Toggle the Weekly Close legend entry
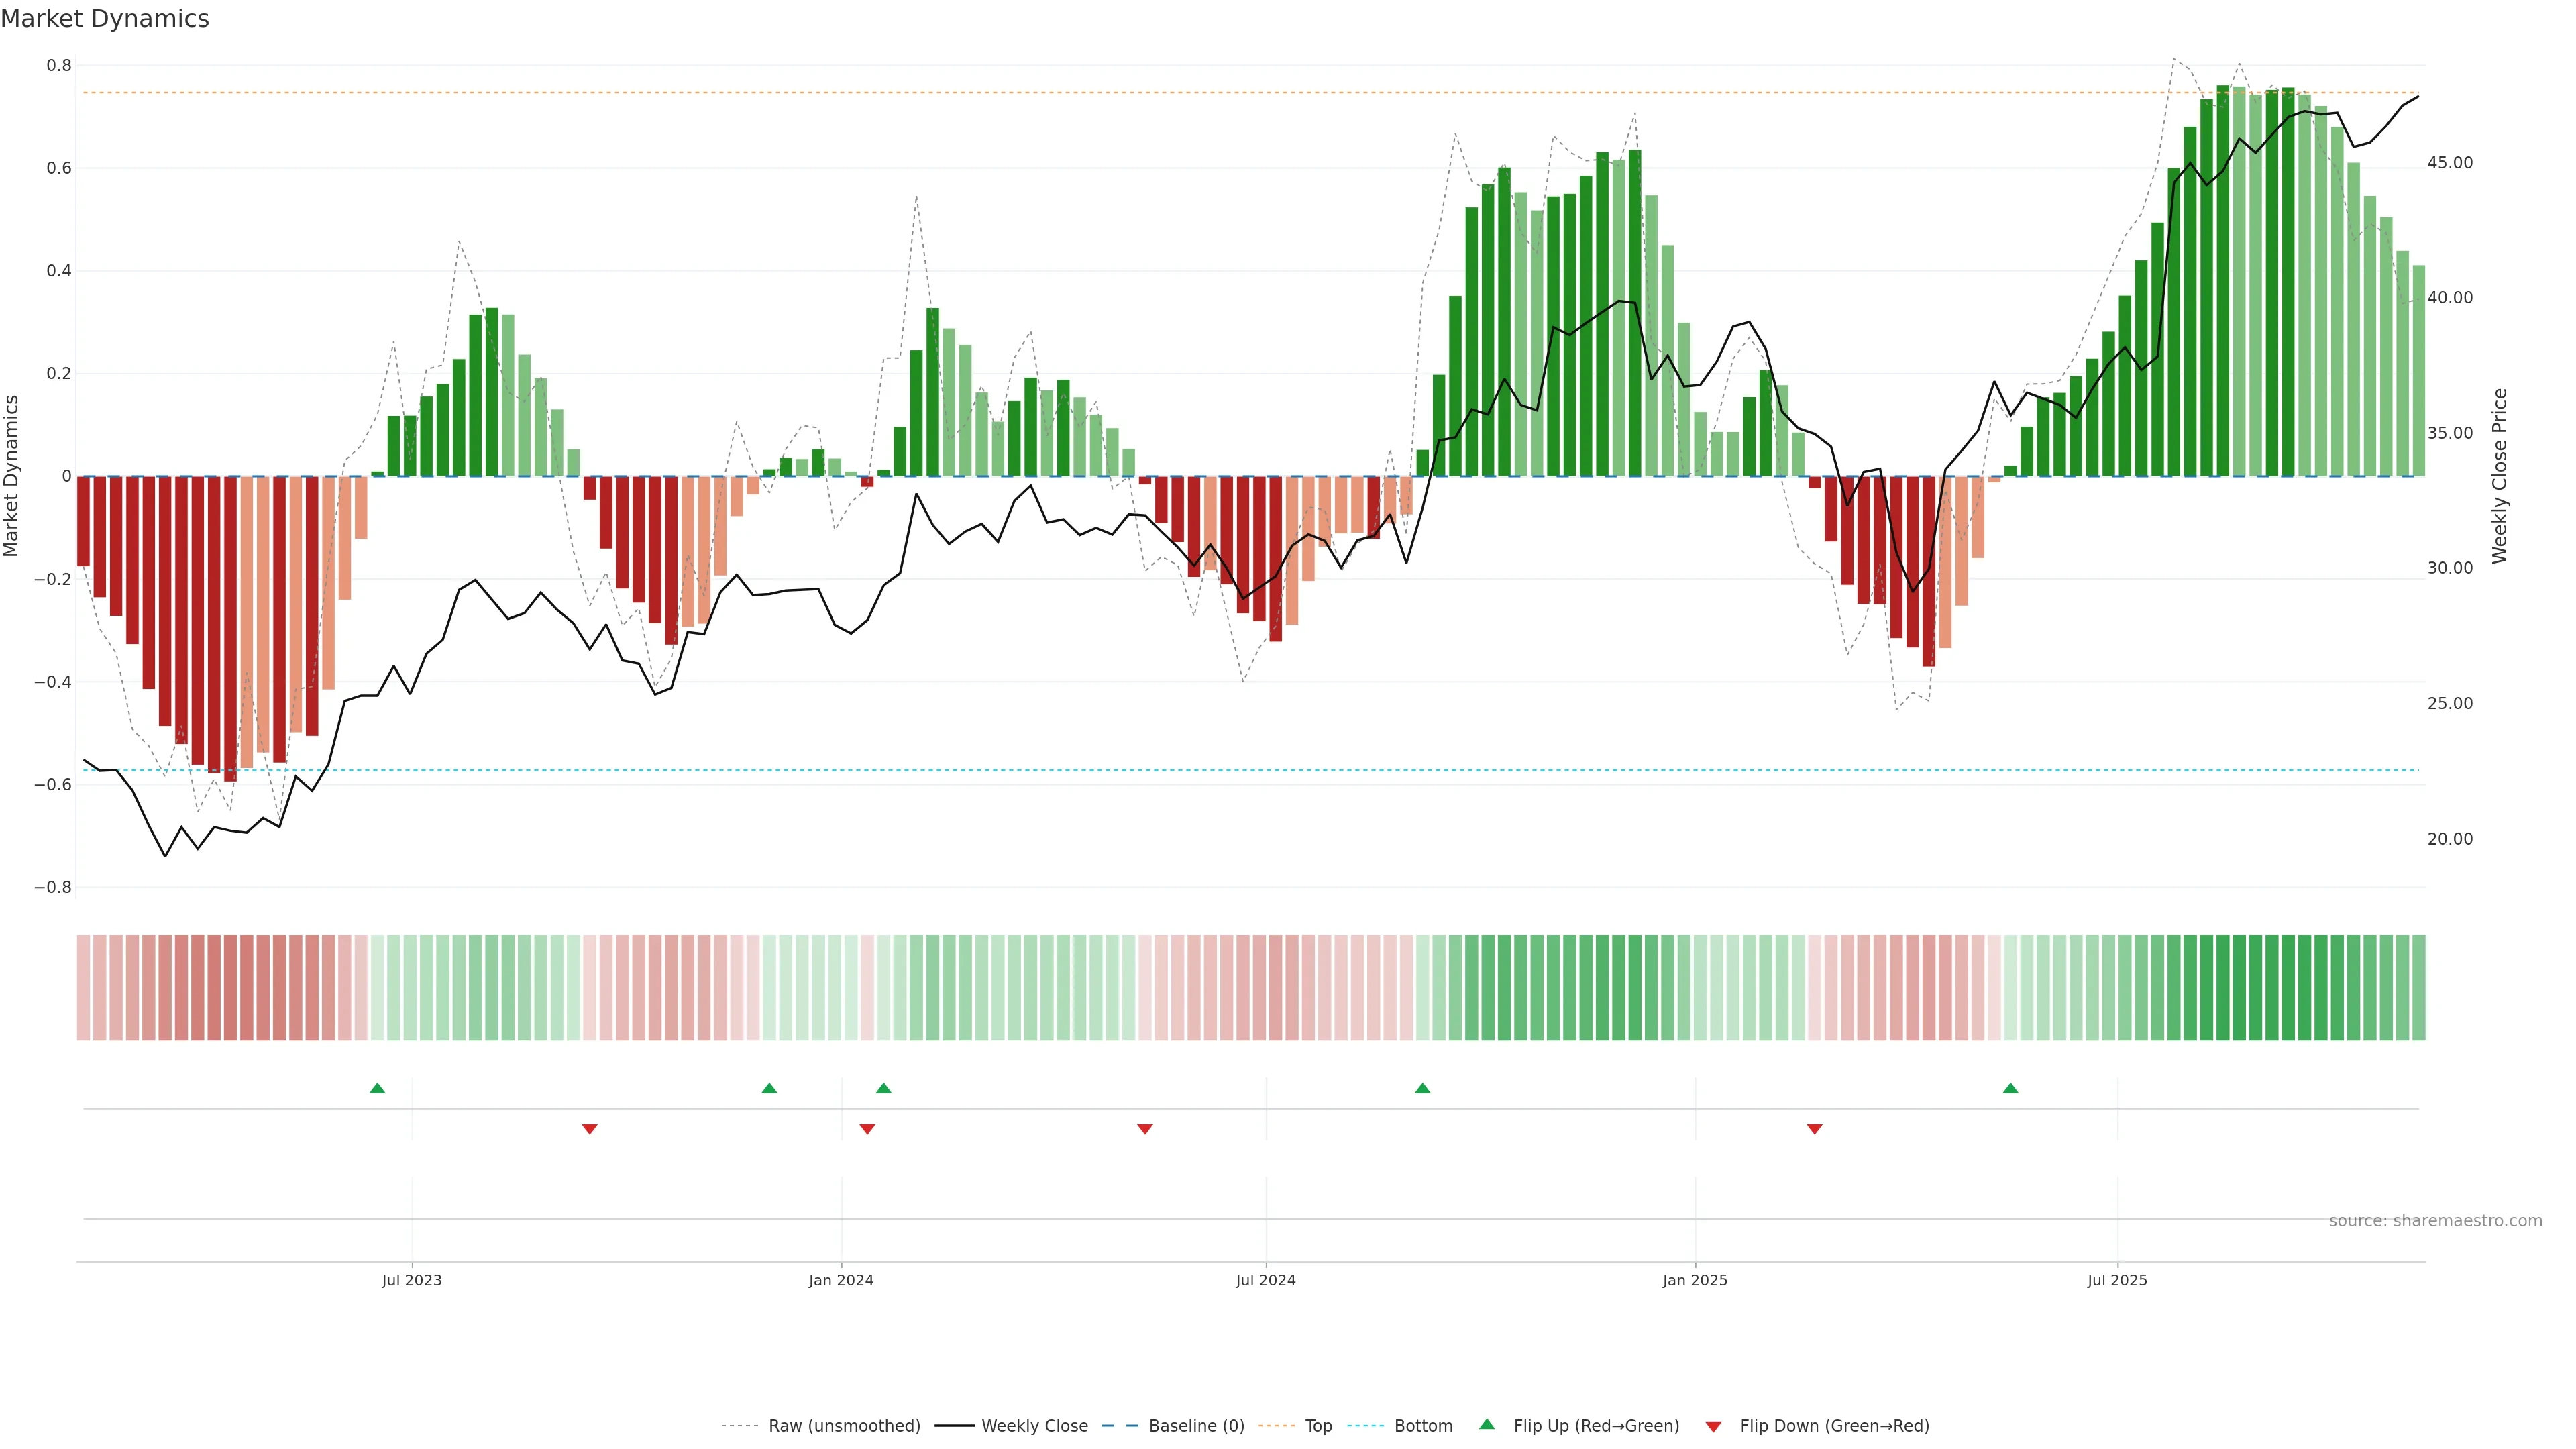This screenshot has height=1449, width=2576. [1034, 1425]
